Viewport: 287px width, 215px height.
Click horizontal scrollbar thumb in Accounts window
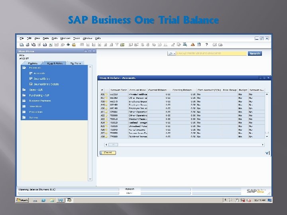click(x=113, y=145)
